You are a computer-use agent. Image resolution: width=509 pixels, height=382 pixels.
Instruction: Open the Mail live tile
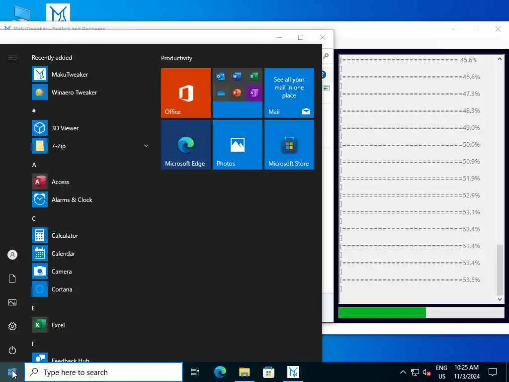pyautogui.click(x=289, y=93)
